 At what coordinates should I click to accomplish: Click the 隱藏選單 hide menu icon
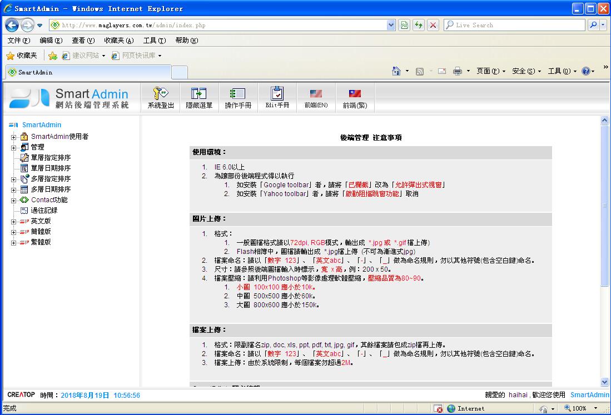198,93
